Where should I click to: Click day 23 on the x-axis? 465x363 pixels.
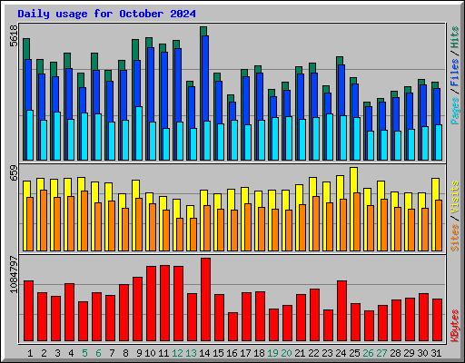point(327,353)
